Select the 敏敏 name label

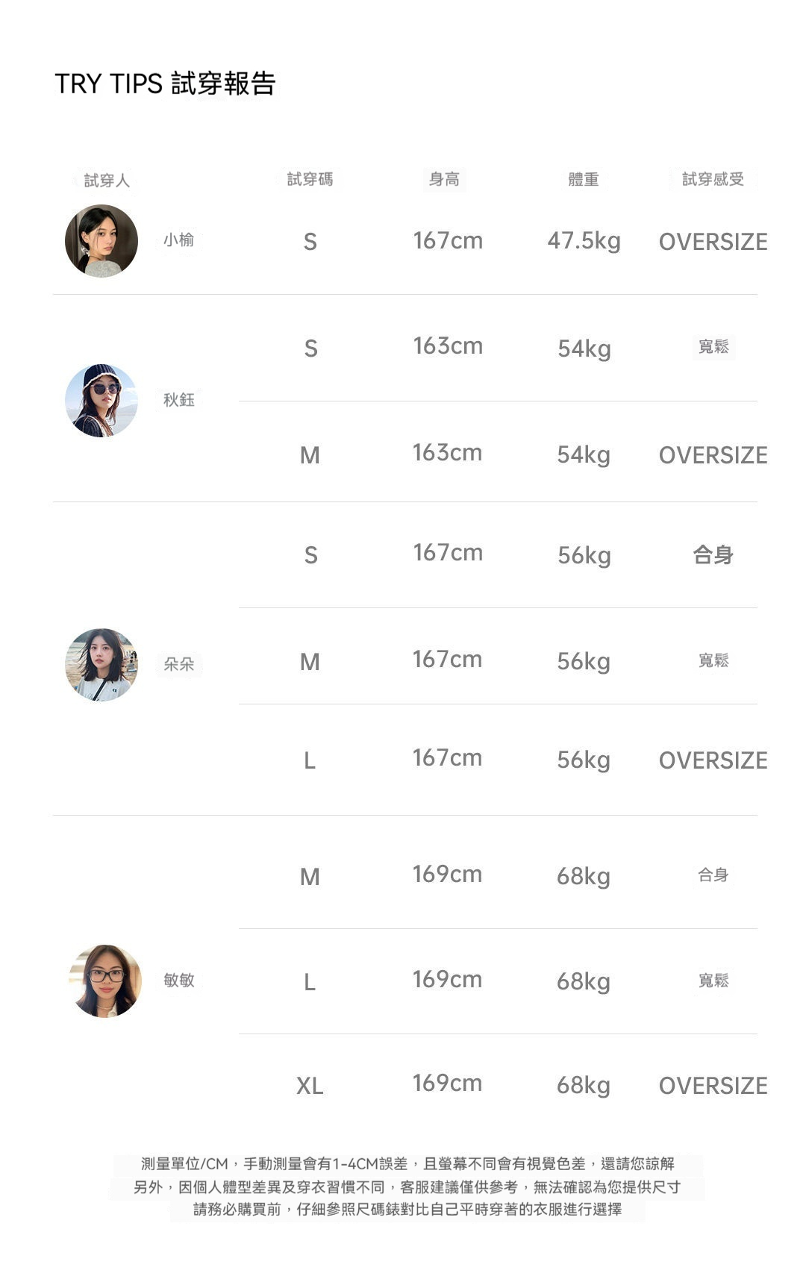coord(179,980)
